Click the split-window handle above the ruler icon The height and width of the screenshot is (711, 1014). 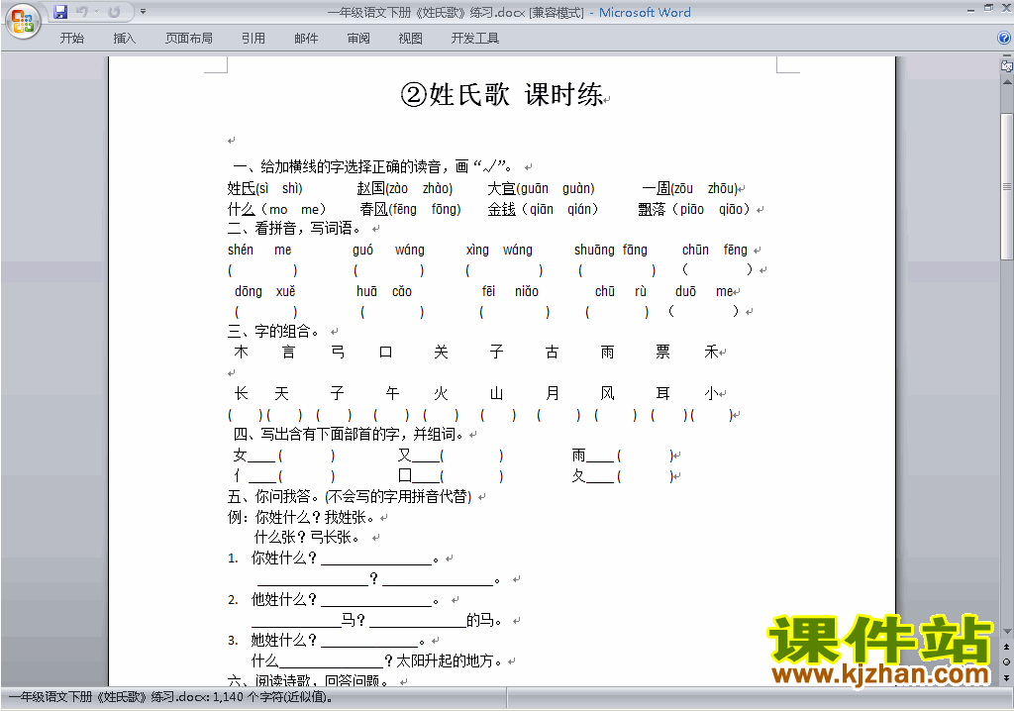pyautogui.click(x=1006, y=56)
